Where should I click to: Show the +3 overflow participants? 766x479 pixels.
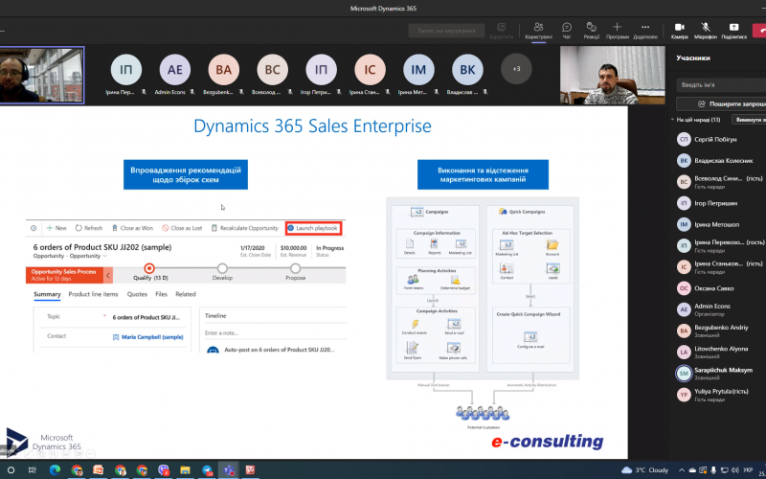tap(516, 69)
